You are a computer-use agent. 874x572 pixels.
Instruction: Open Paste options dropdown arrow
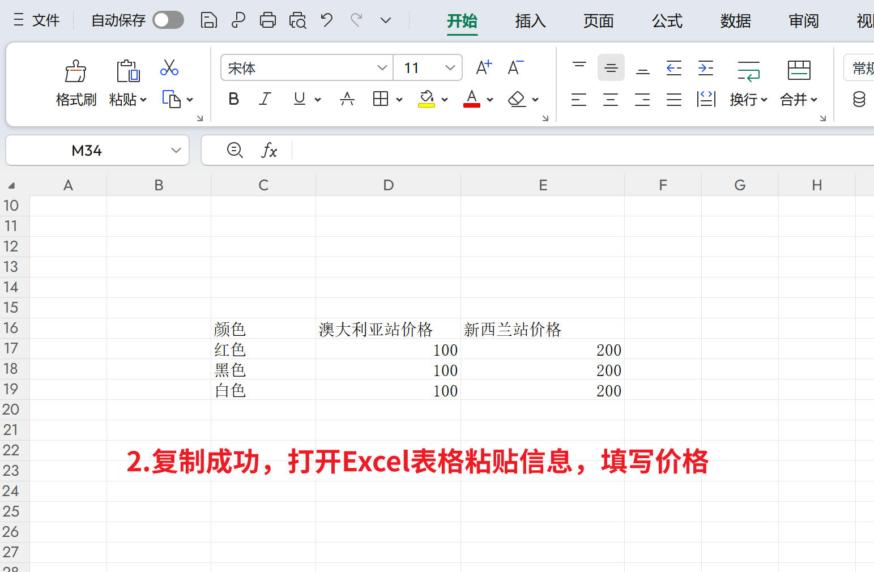coord(143,100)
